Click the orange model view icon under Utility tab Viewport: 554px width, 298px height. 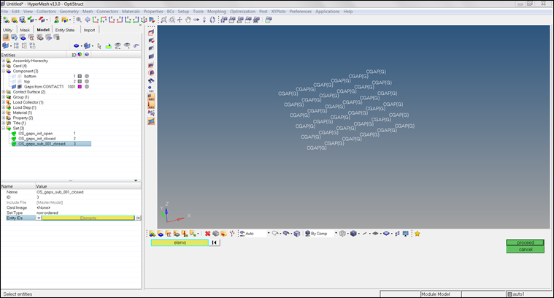coord(6,37)
